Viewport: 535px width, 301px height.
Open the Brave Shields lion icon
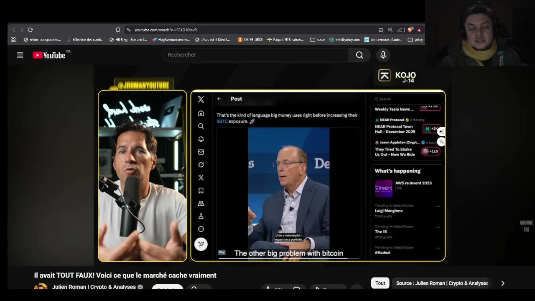click(x=410, y=30)
